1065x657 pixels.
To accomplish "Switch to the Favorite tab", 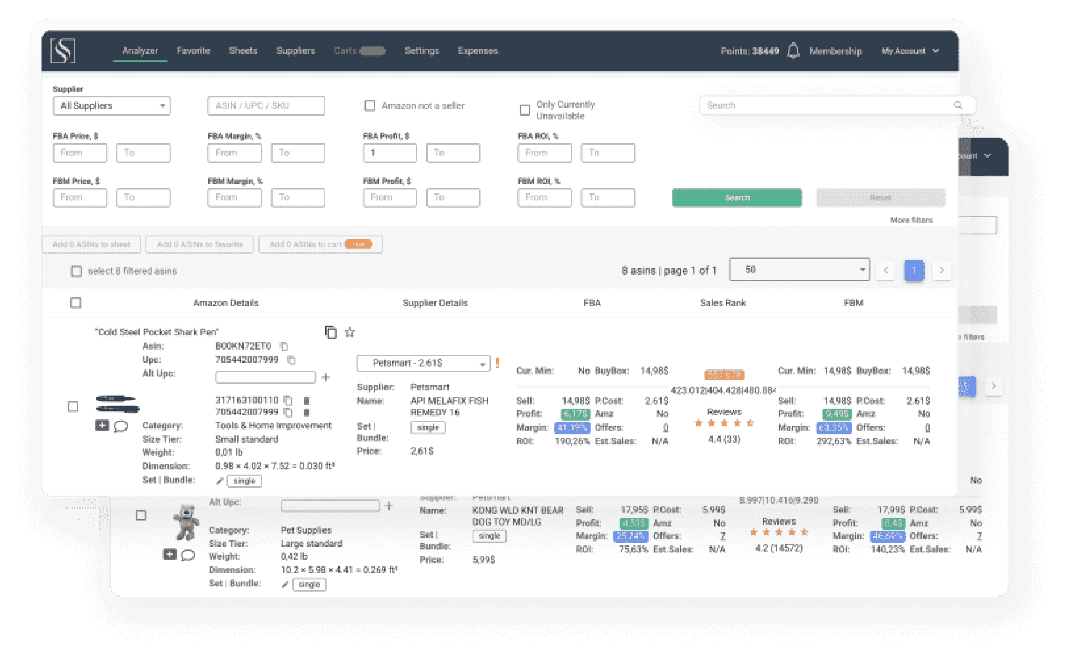I will [193, 50].
